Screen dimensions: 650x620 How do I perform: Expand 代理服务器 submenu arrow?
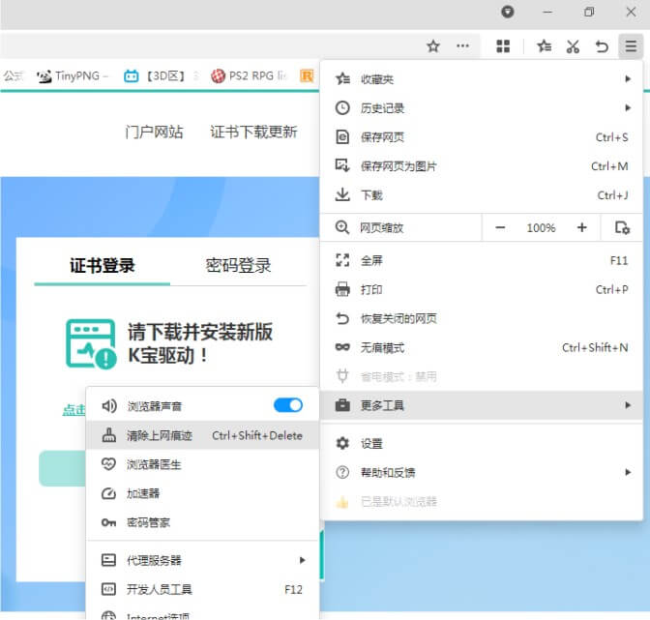click(x=302, y=560)
